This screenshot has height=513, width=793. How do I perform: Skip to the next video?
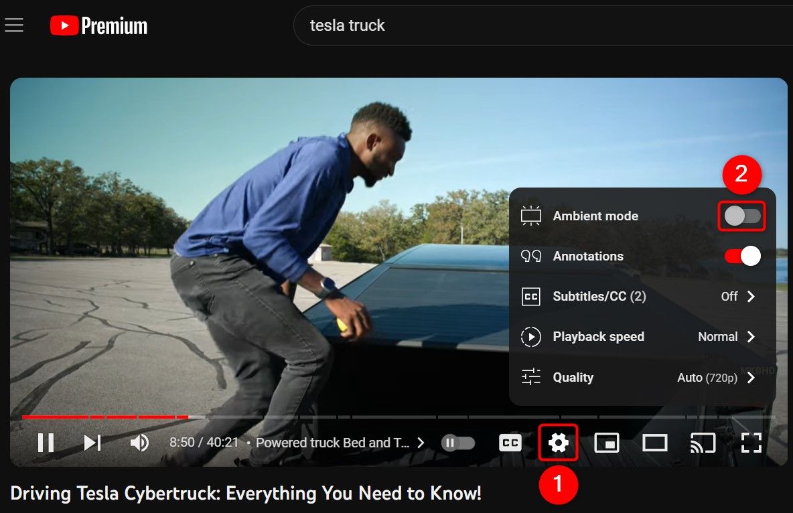click(92, 442)
